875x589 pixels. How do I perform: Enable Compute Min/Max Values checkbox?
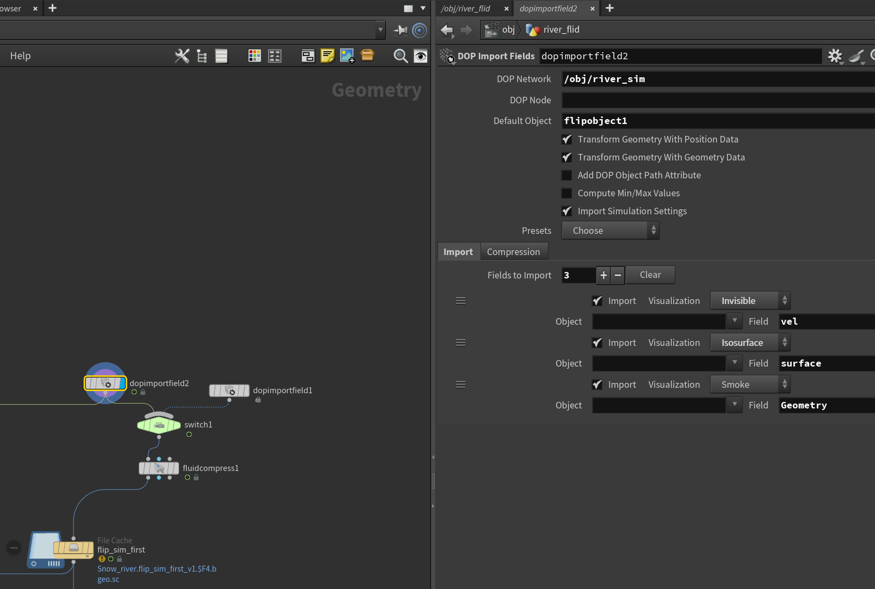point(566,193)
